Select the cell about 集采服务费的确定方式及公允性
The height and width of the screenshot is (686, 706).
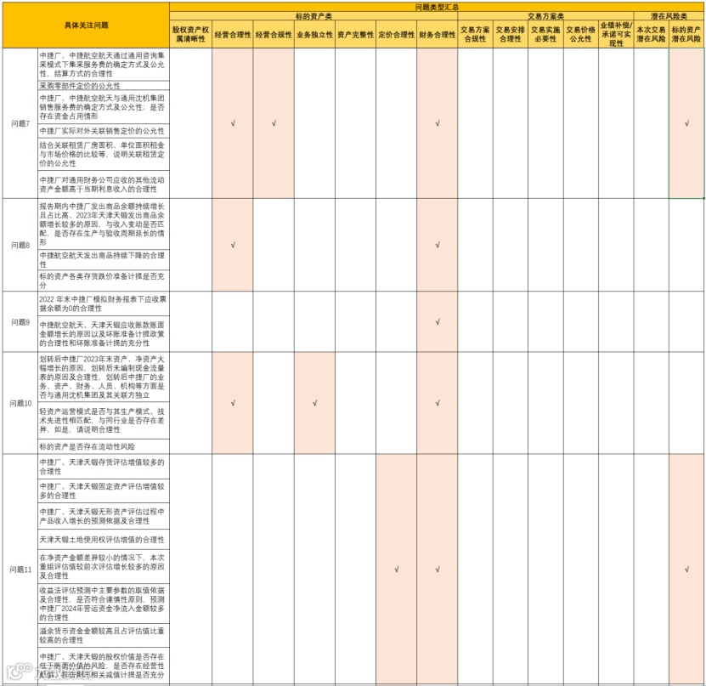pos(104,65)
